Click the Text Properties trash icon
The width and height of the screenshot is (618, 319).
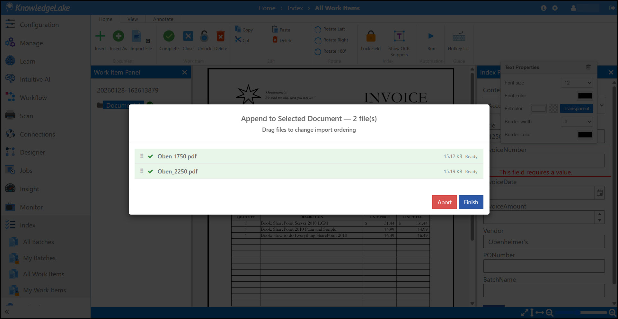pyautogui.click(x=588, y=67)
